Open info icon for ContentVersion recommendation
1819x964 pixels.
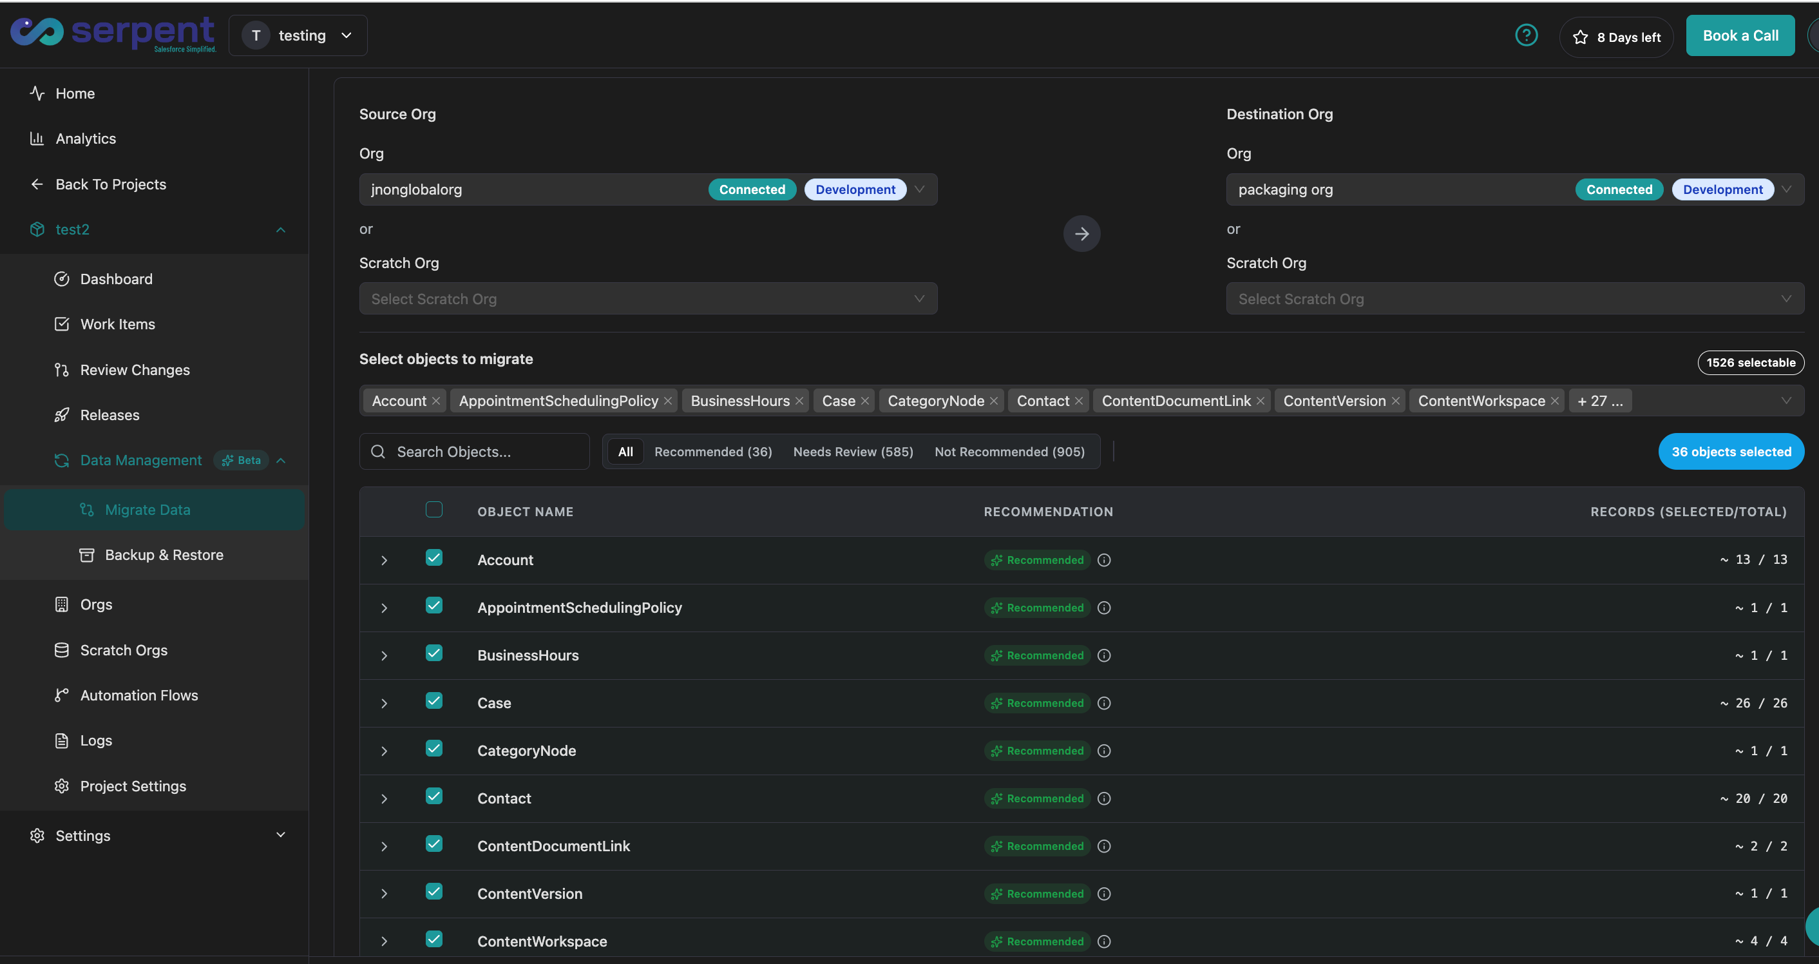pos(1105,894)
